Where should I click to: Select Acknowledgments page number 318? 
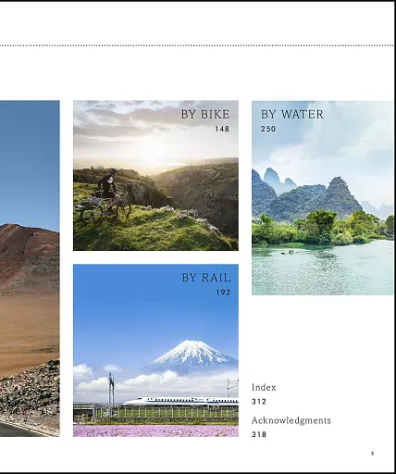(259, 434)
